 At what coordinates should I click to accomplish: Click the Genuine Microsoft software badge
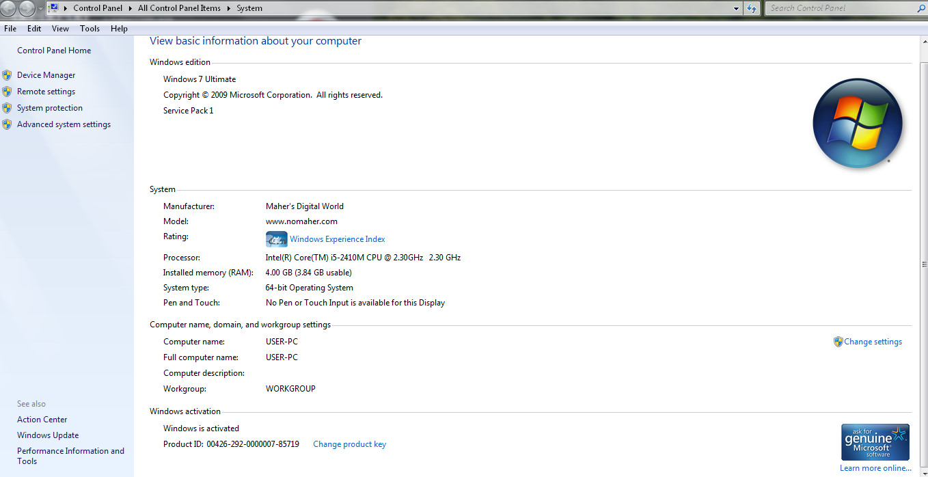[x=875, y=442]
